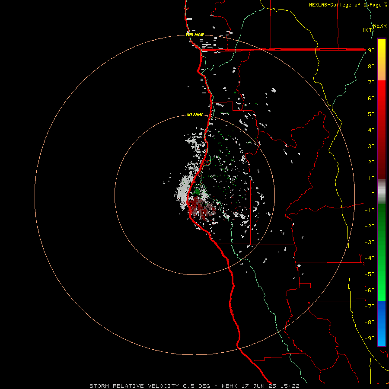Click the -10 scale label

click(370, 210)
